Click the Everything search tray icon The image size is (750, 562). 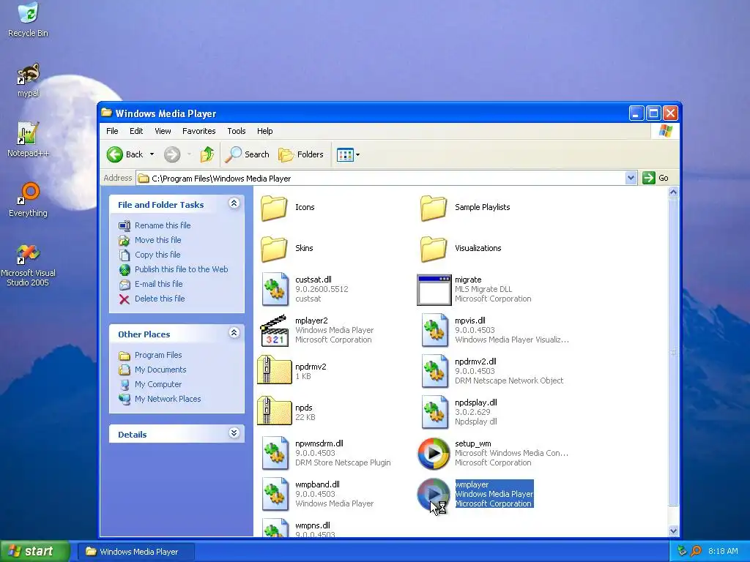click(696, 552)
